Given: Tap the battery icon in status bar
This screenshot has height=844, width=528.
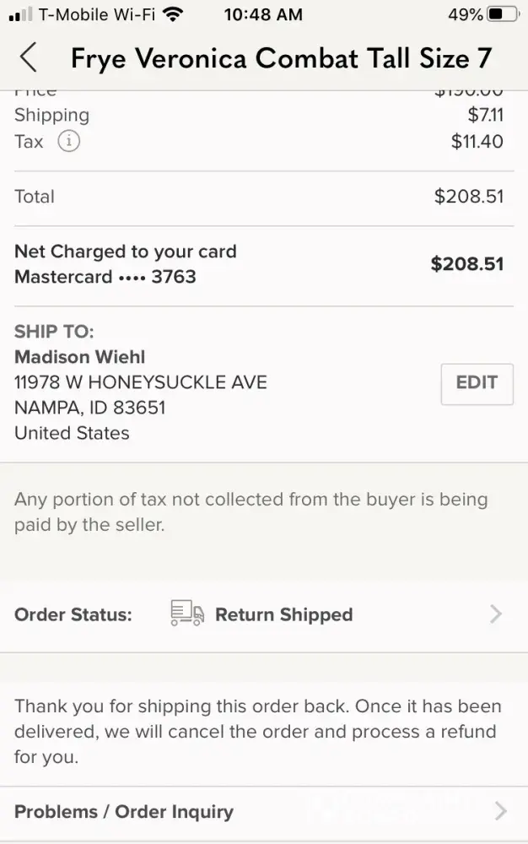Looking at the screenshot, I should 504,14.
